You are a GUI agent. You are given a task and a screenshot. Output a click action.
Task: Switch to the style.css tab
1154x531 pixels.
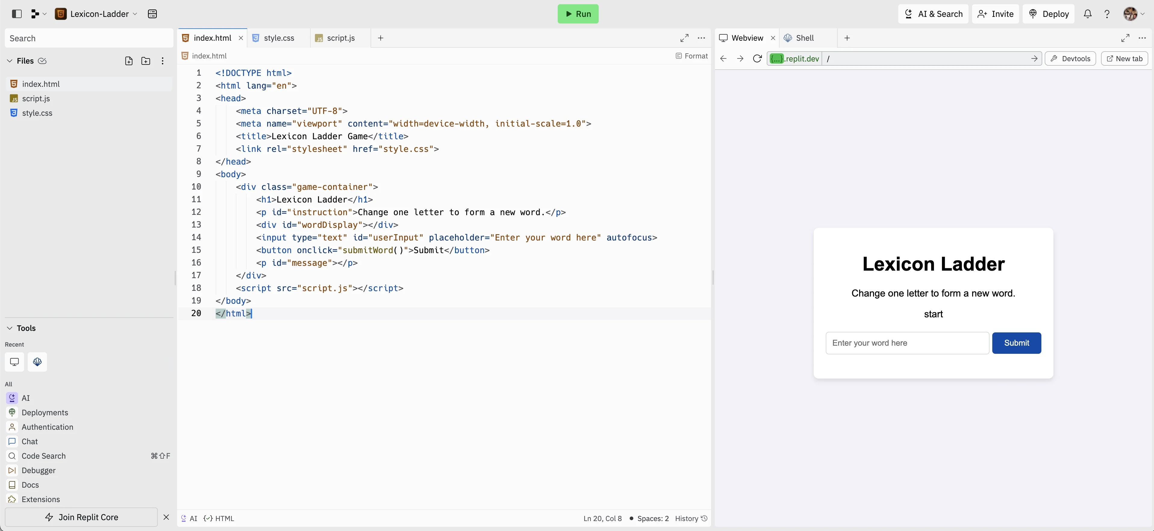point(279,38)
